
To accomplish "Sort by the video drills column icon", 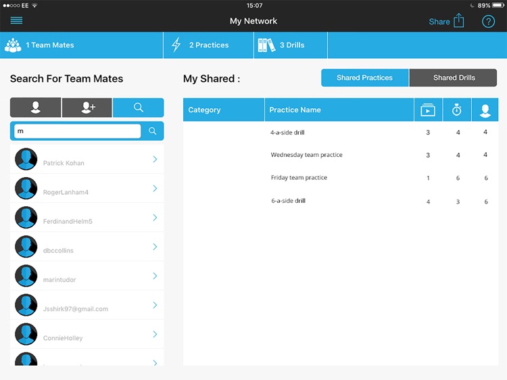I will 428,110.
